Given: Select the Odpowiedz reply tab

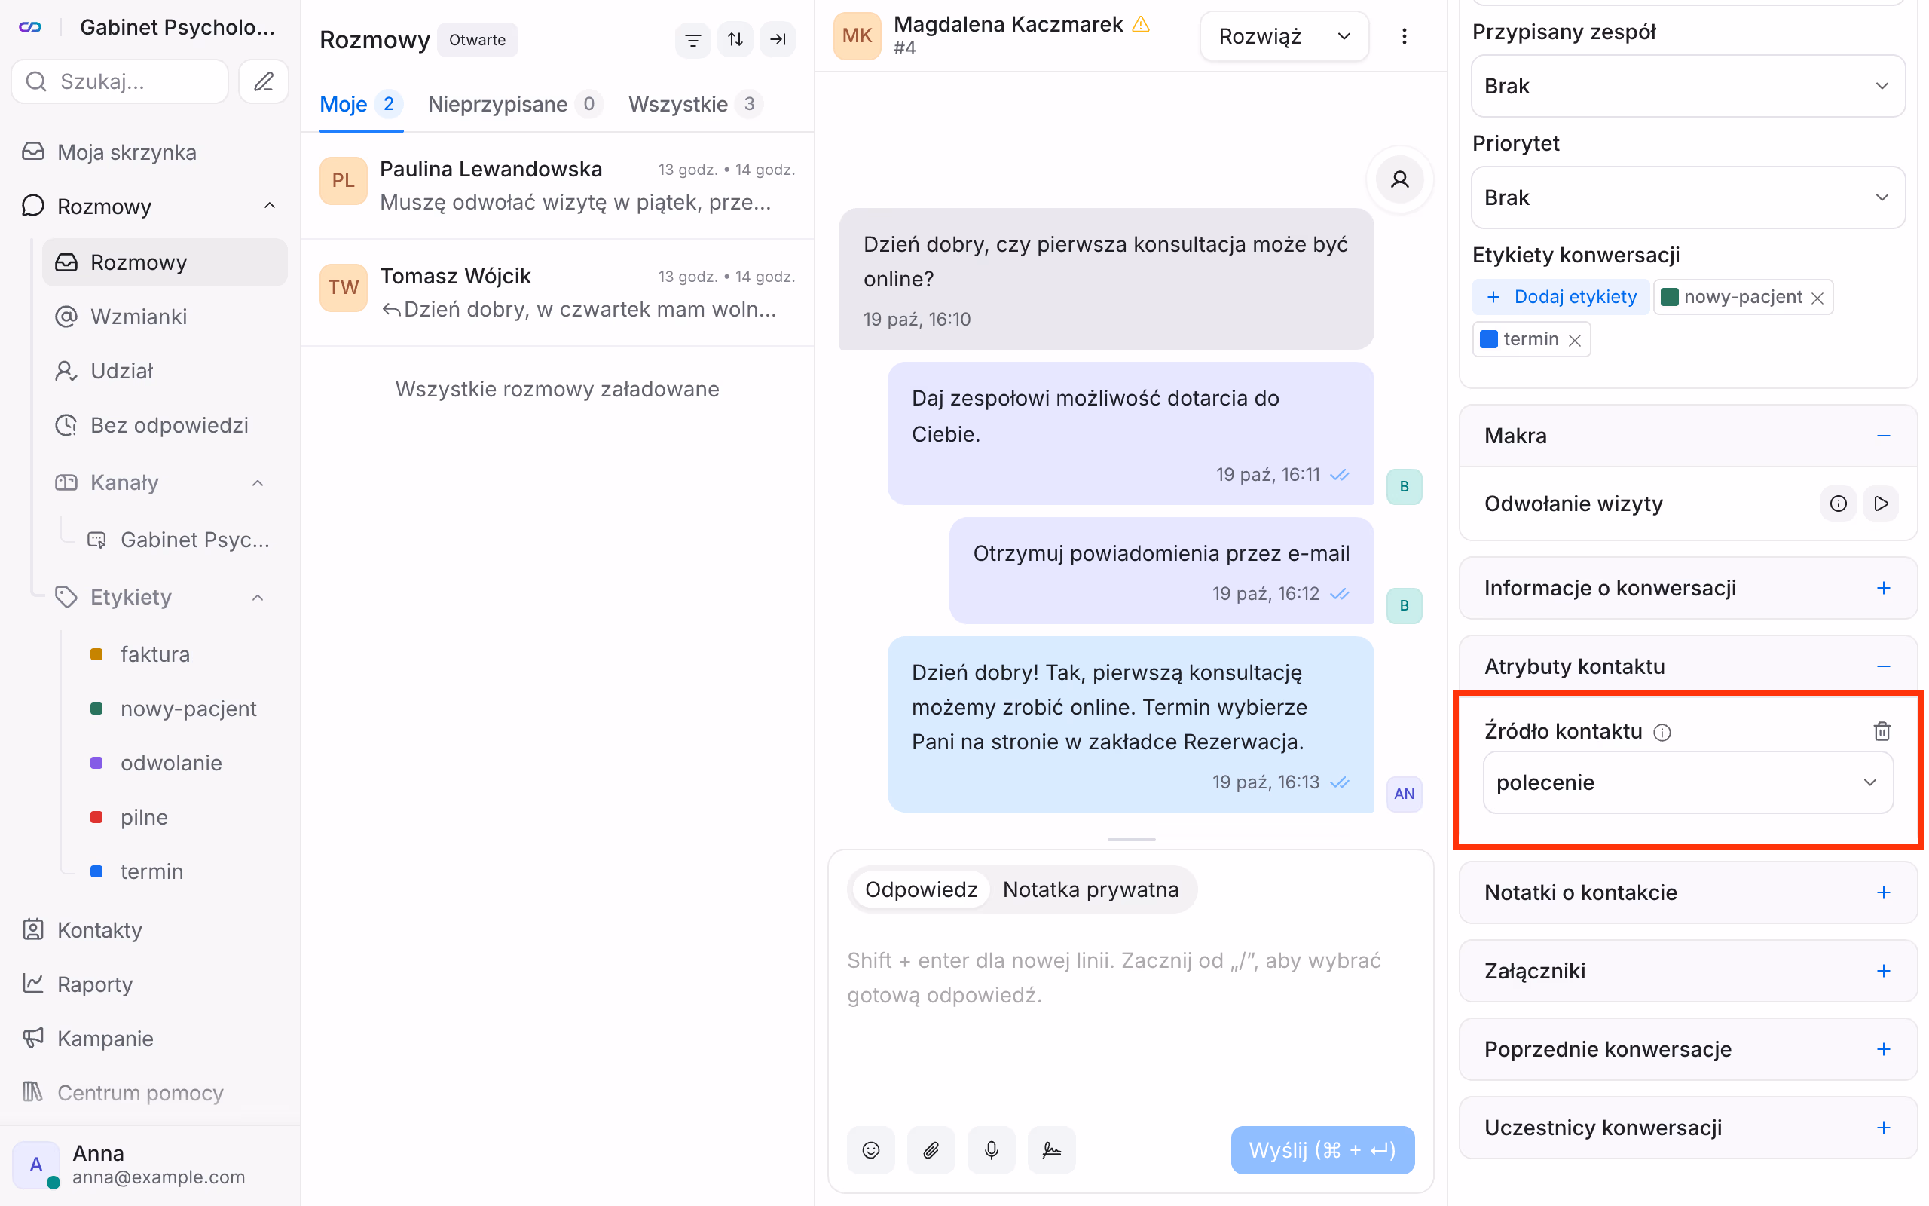Looking at the screenshot, I should (921, 889).
